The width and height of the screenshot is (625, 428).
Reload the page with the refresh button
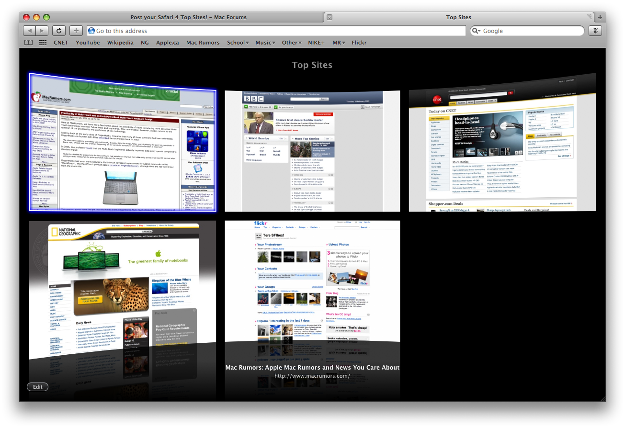pos(58,31)
